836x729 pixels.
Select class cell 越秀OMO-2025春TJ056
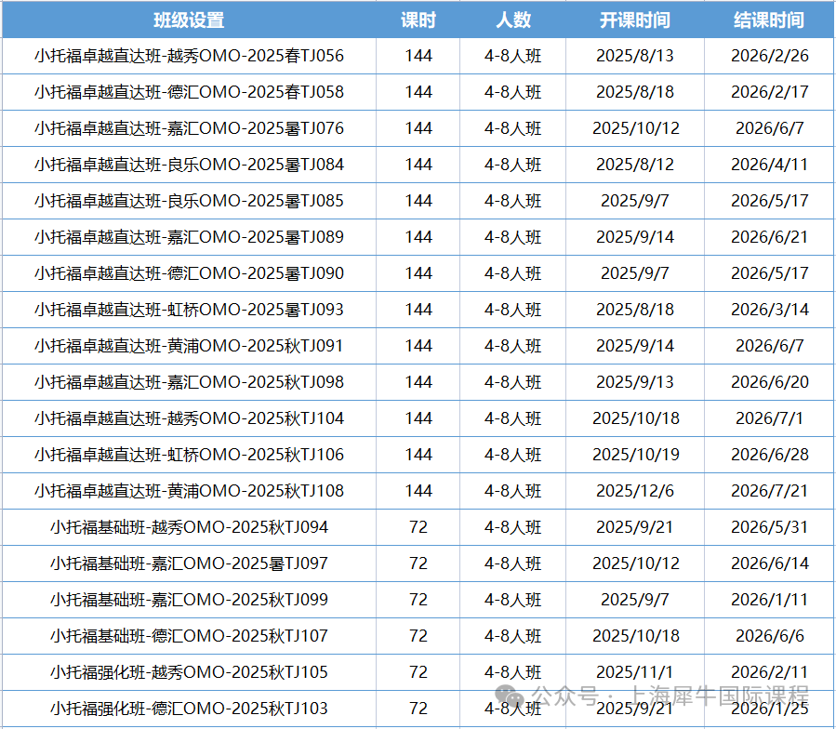[x=189, y=56]
